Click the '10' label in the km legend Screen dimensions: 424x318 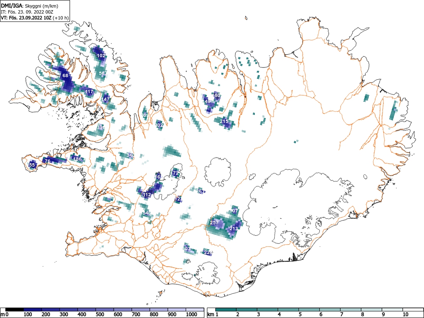(x=405, y=314)
